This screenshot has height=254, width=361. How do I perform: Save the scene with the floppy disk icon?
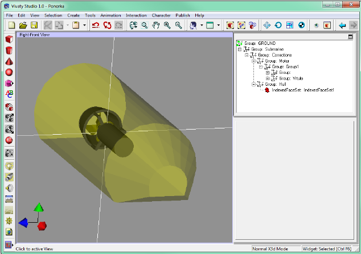(34, 25)
